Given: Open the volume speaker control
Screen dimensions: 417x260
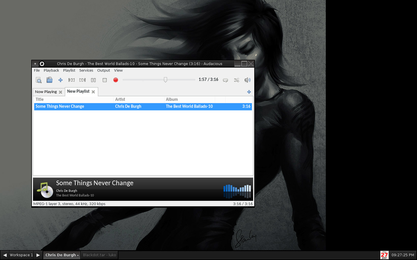Looking at the screenshot, I should coord(247,80).
